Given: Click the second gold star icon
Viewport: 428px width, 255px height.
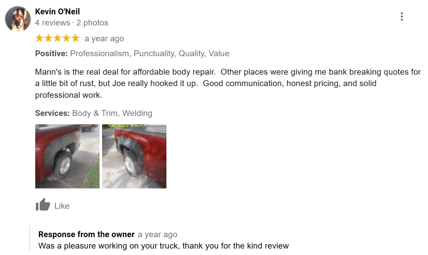Looking at the screenshot, I should (48, 38).
